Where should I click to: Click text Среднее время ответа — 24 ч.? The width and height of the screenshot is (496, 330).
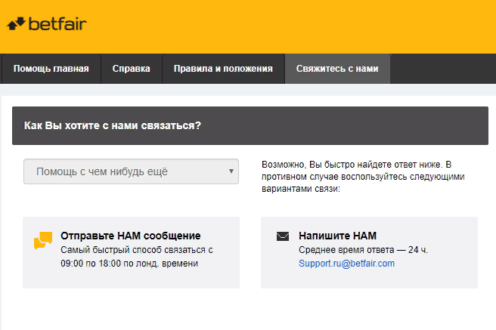[x=363, y=250]
